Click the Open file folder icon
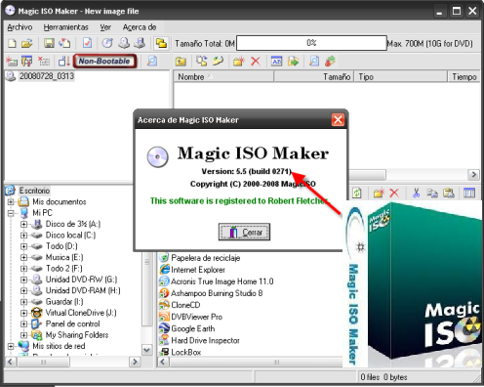484x387 pixels. [27, 43]
